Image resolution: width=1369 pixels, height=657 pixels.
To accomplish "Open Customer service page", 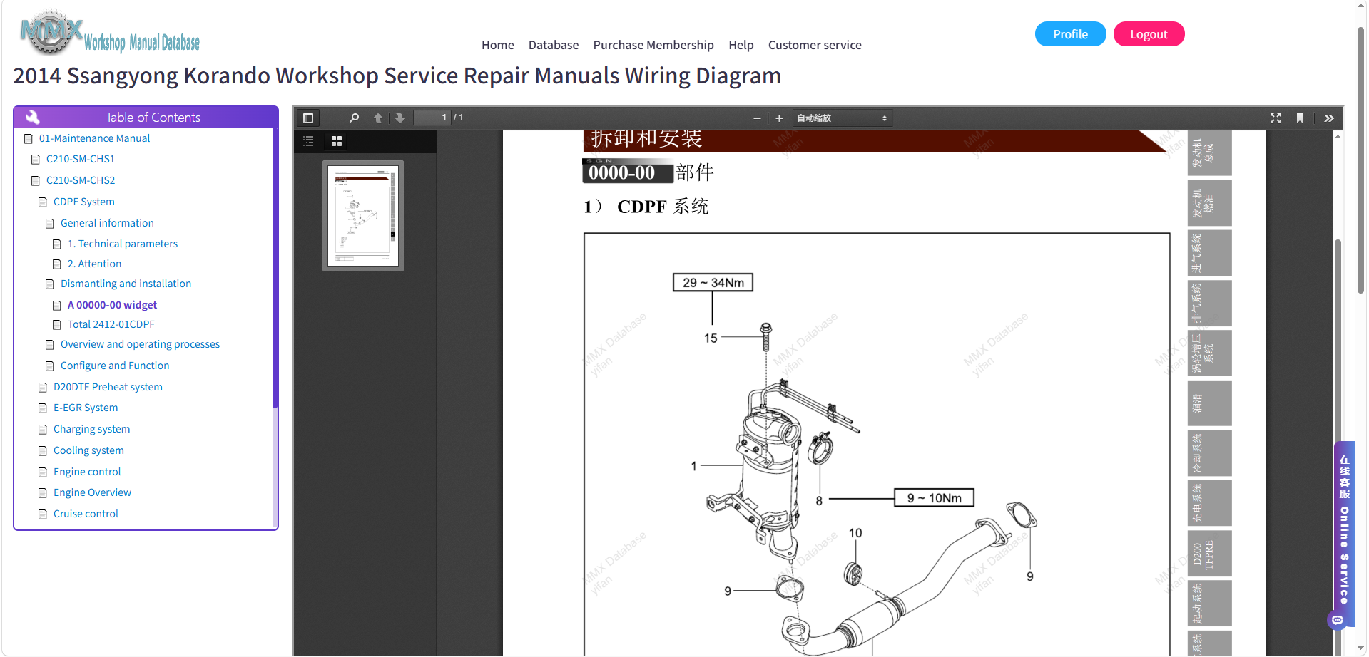I will click(815, 45).
